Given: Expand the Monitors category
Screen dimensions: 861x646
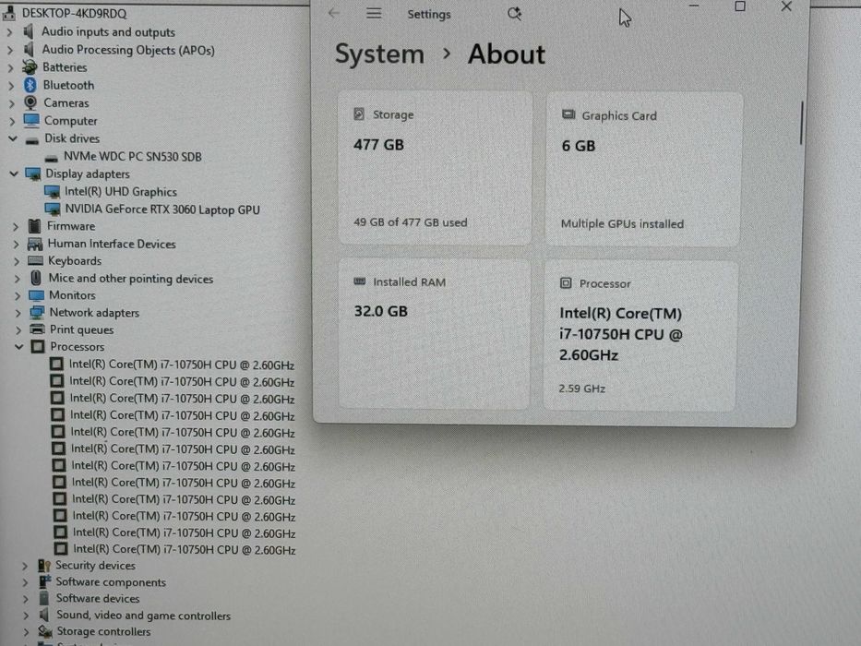Looking at the screenshot, I should tap(17, 295).
